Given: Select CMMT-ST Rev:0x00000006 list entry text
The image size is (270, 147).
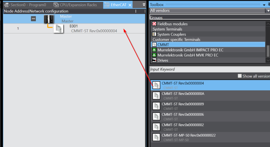Looking at the screenshot, I should (183, 114).
